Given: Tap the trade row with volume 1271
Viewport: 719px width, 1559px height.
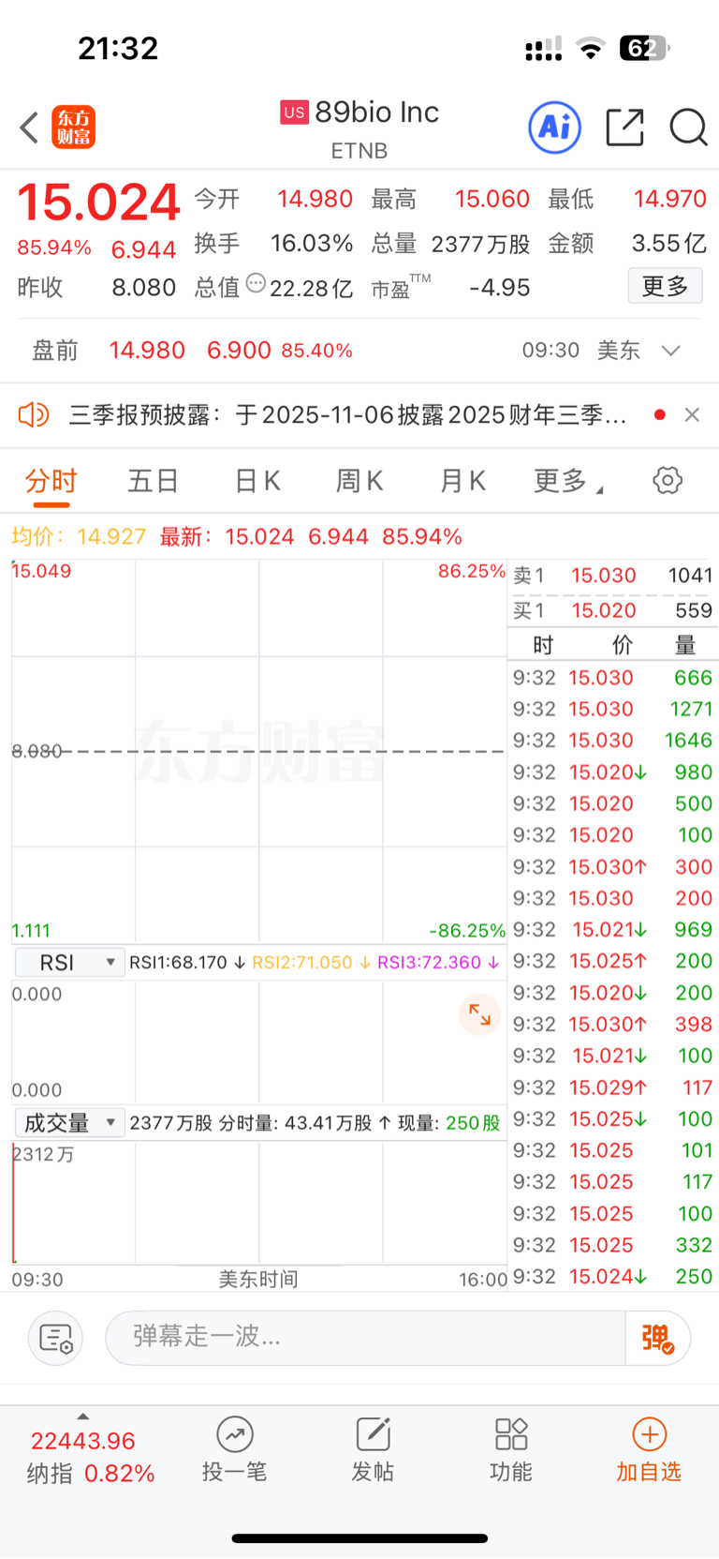Looking at the screenshot, I should point(613,709).
